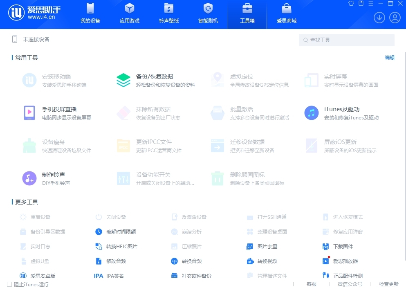
Task: Open the 爱思商城 store tab
Action: (x=286, y=13)
